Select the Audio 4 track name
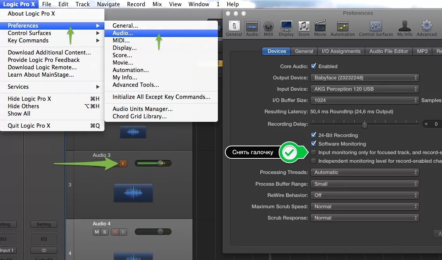442x260 pixels. [x=101, y=224]
